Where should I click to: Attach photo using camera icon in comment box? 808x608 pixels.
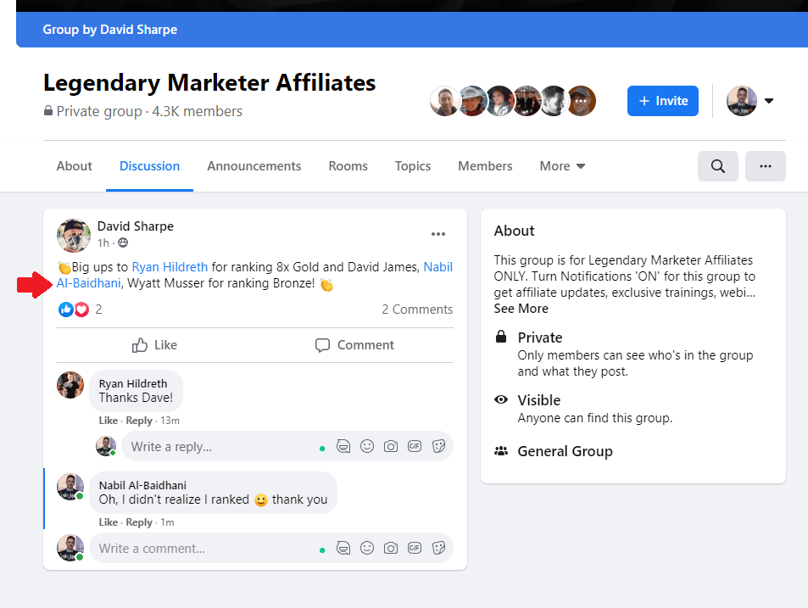391,548
